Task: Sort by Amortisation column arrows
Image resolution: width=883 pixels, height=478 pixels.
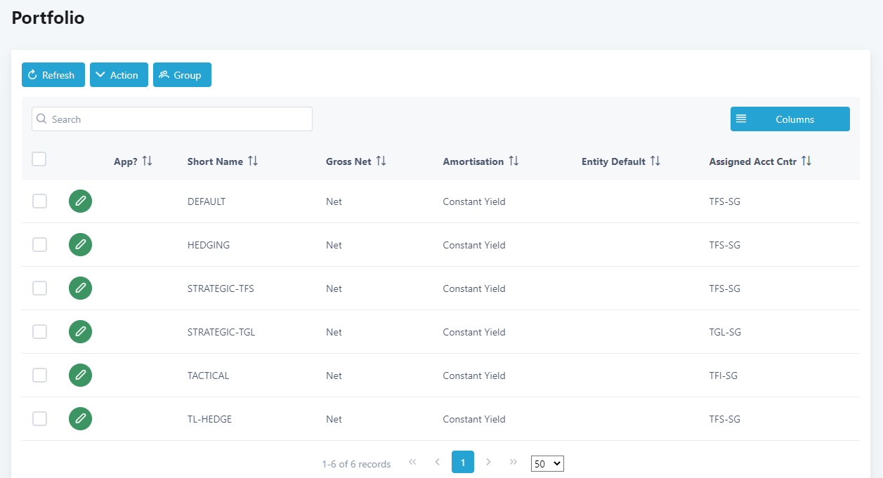Action: tap(514, 161)
